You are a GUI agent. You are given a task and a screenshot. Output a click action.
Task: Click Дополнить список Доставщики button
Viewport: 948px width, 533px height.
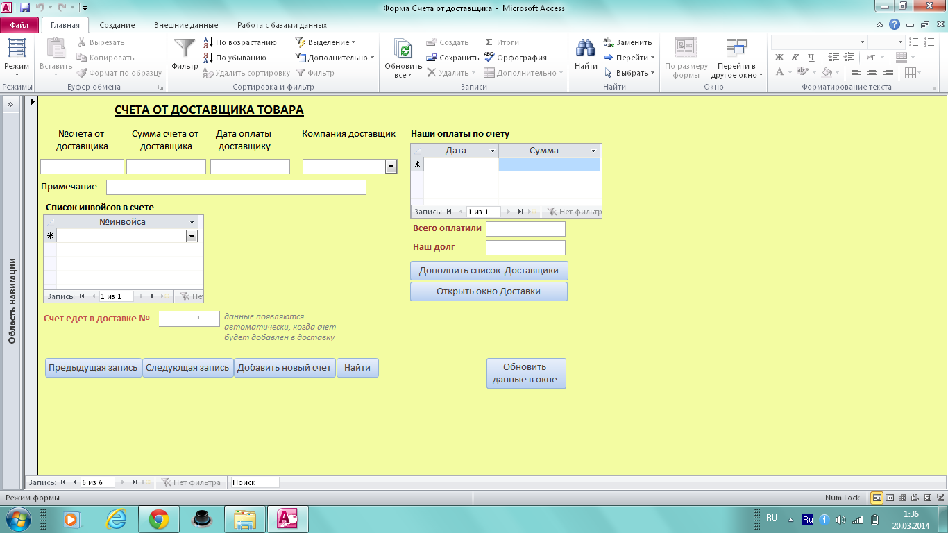[489, 271]
